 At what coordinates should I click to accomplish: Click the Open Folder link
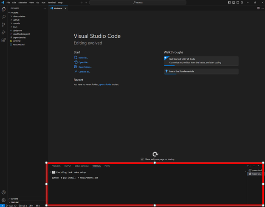pyautogui.click(x=85, y=67)
